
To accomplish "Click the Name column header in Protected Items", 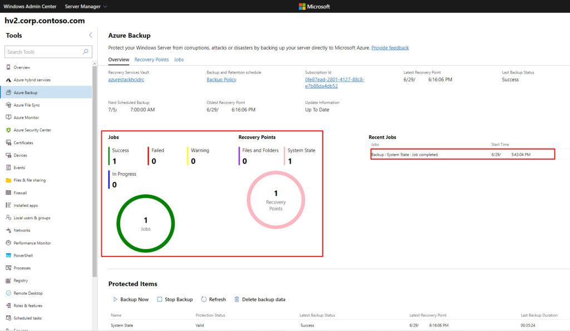I will pos(116,315).
